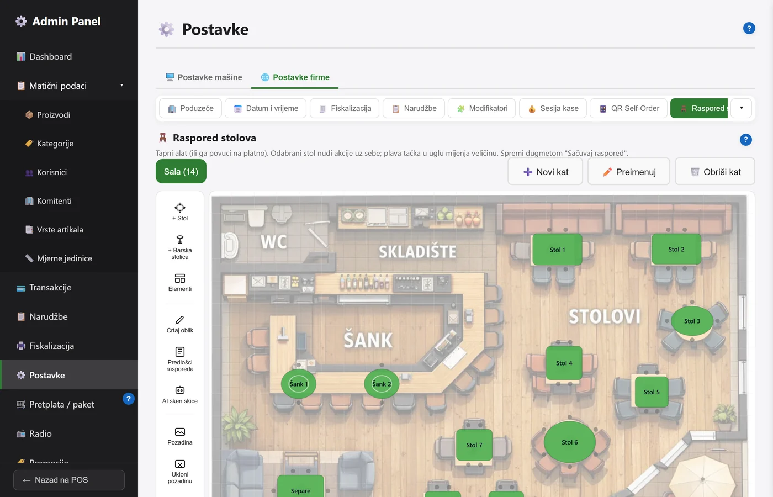Open Mjerne jedinice page
This screenshot has width=773, height=497.
tap(69, 258)
